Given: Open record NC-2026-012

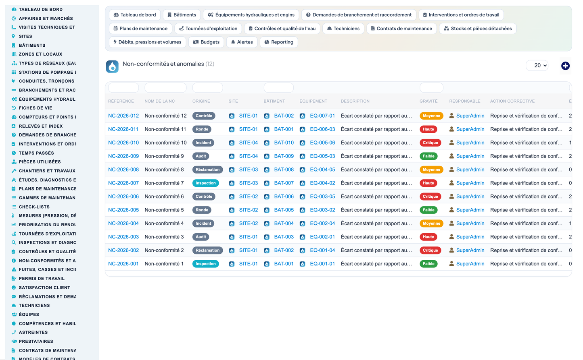Looking at the screenshot, I should (x=123, y=116).
